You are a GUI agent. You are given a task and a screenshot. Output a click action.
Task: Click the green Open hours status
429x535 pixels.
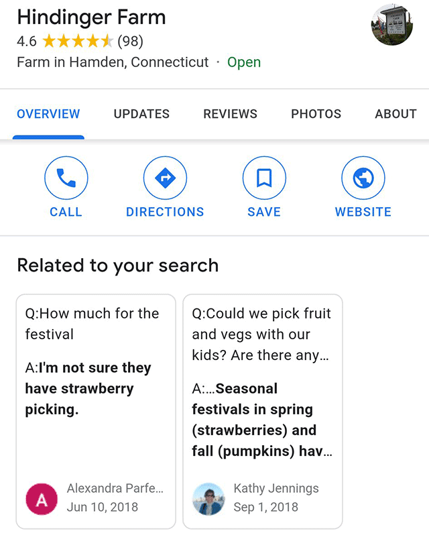coord(244,62)
